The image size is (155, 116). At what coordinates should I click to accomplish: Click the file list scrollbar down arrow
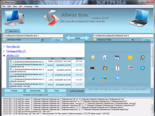152,86
